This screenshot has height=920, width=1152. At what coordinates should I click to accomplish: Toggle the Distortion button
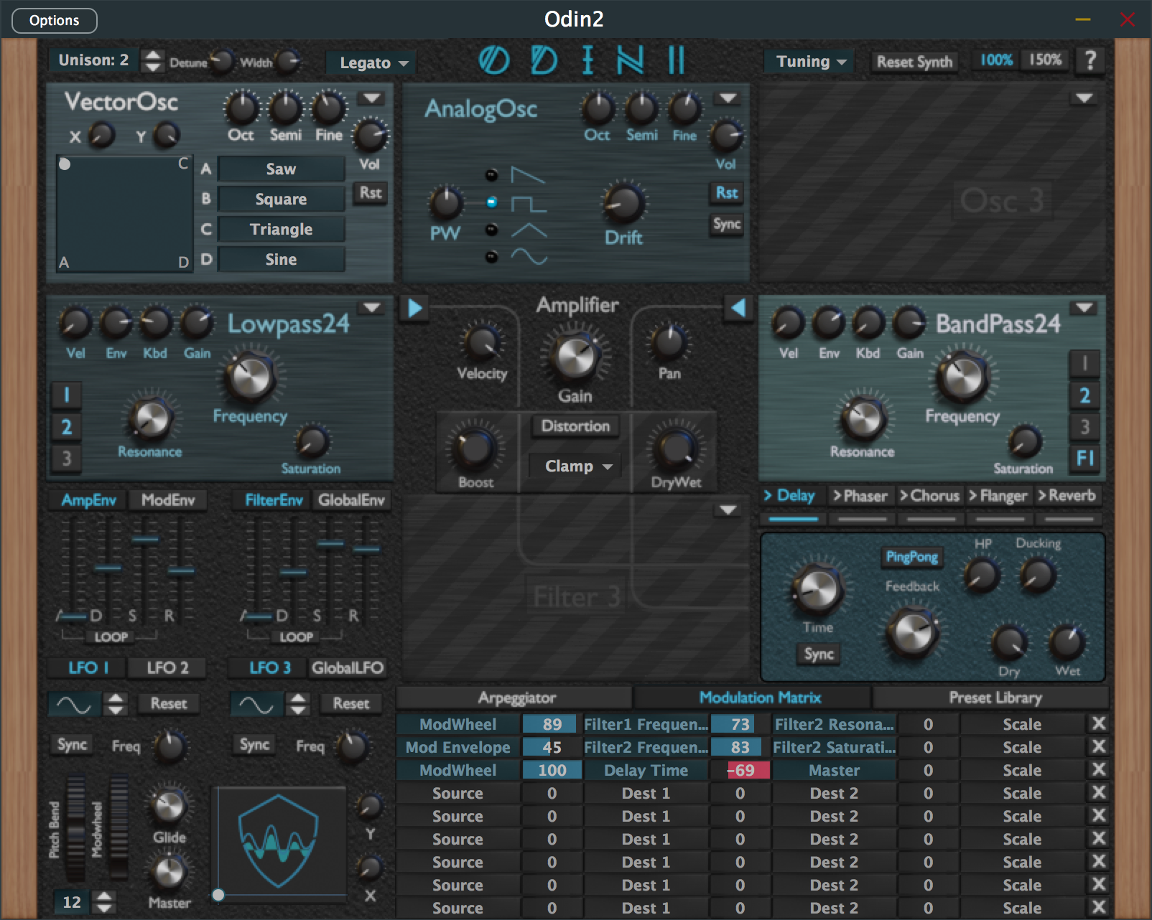(x=575, y=426)
